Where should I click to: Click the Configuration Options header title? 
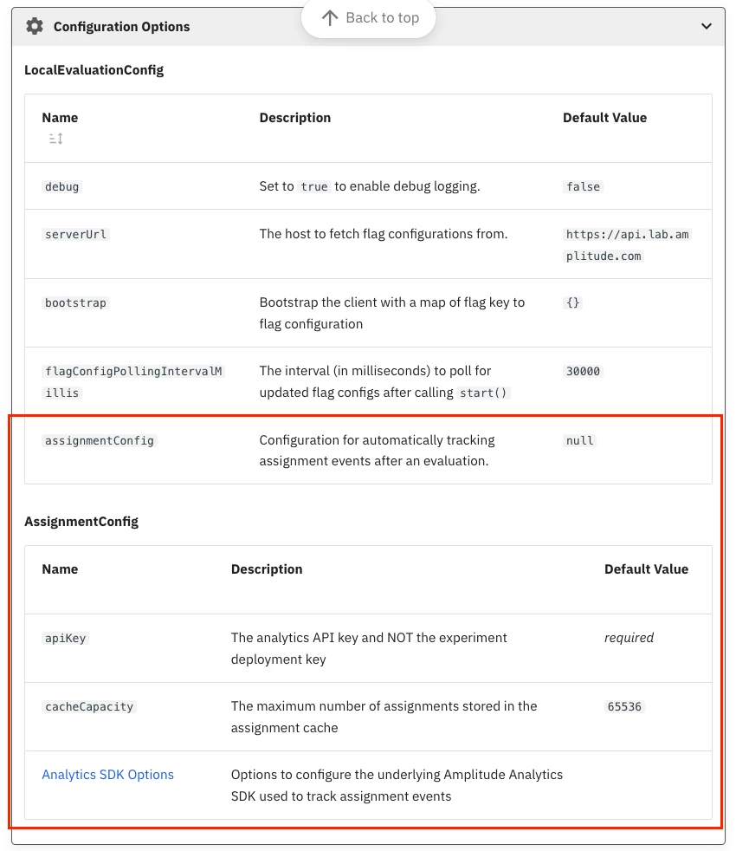(x=121, y=27)
